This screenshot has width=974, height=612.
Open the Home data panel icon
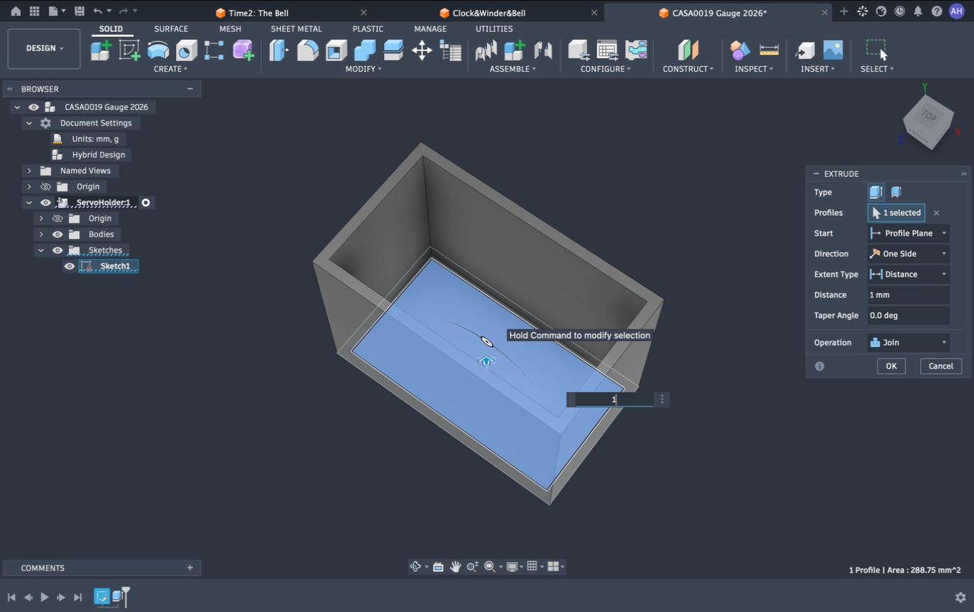coord(16,11)
